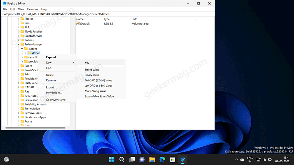This screenshot has width=294, height=165.
Task: Click the PolicyManager folder icon
Action: click(x=22, y=44)
